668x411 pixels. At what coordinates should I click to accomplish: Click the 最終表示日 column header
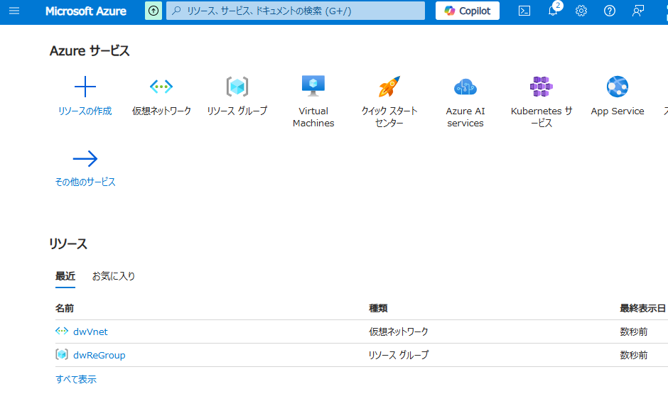[642, 309]
